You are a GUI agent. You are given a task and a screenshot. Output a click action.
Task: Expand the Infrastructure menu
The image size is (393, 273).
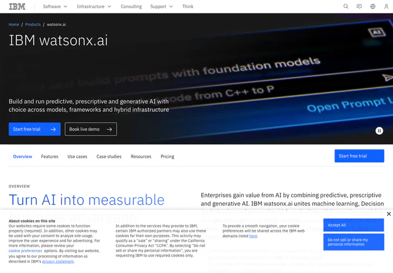(x=94, y=7)
